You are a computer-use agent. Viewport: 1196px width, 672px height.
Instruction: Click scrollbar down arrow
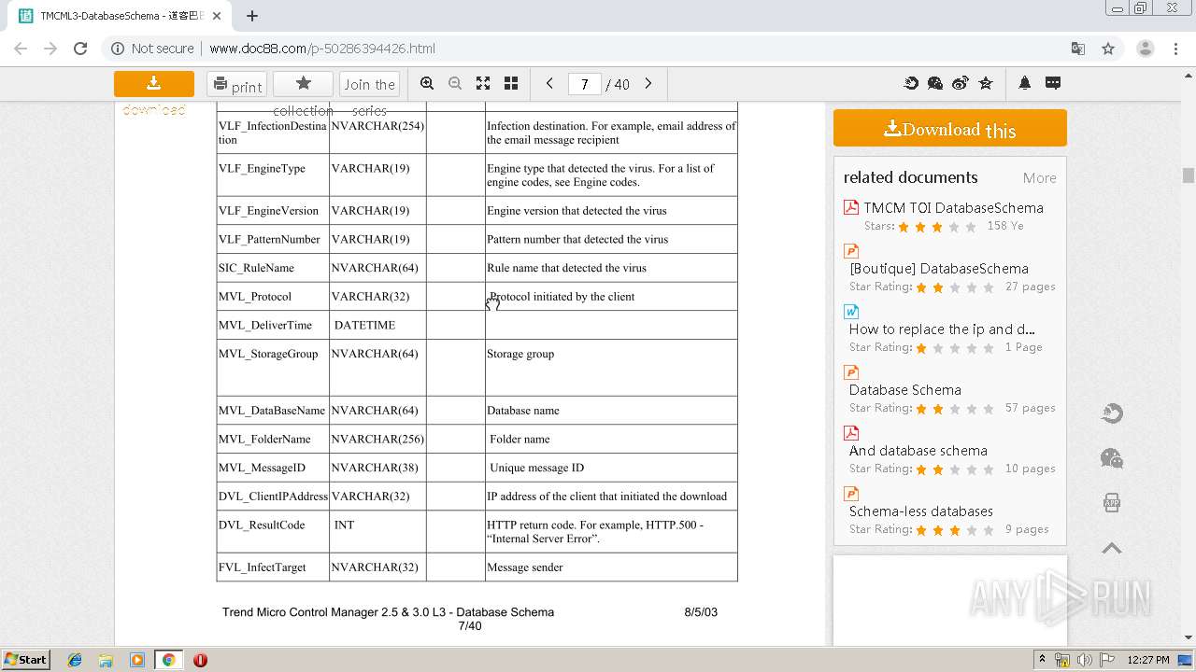click(1189, 637)
